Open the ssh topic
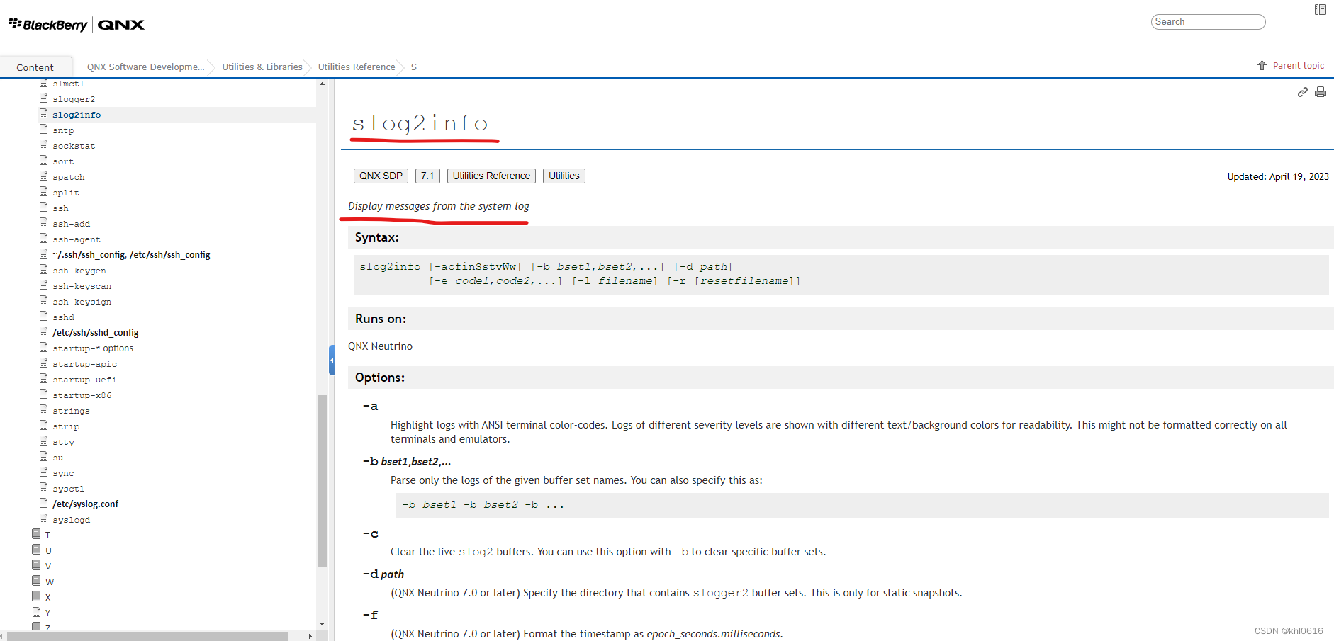This screenshot has height=641, width=1334. click(60, 208)
